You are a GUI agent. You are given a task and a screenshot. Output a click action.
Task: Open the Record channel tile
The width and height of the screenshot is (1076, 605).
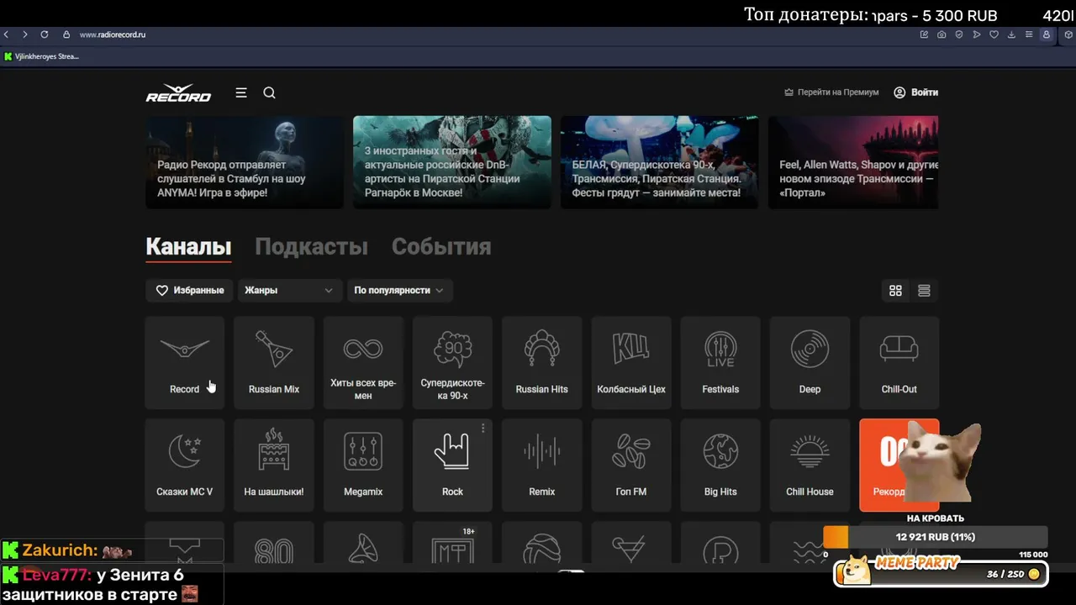click(x=185, y=362)
